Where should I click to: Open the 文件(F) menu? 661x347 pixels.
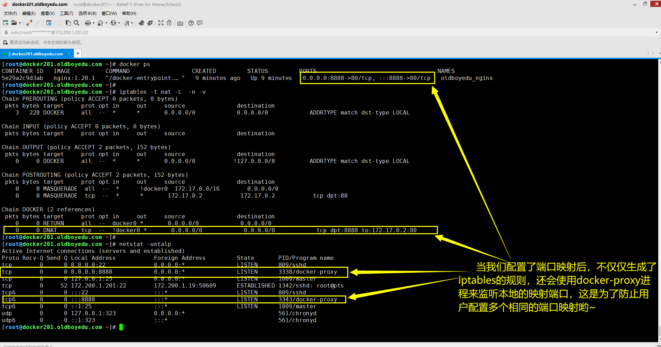pos(10,13)
